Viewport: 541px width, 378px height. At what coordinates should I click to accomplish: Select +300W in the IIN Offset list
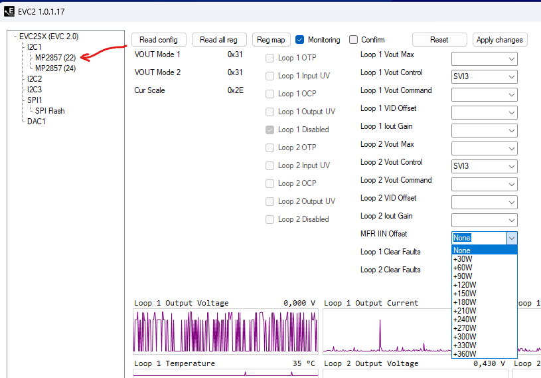[485, 337]
